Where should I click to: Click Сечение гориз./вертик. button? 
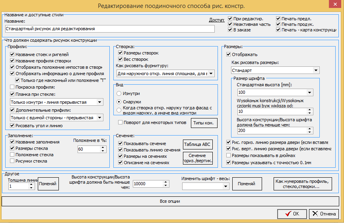click(198, 158)
